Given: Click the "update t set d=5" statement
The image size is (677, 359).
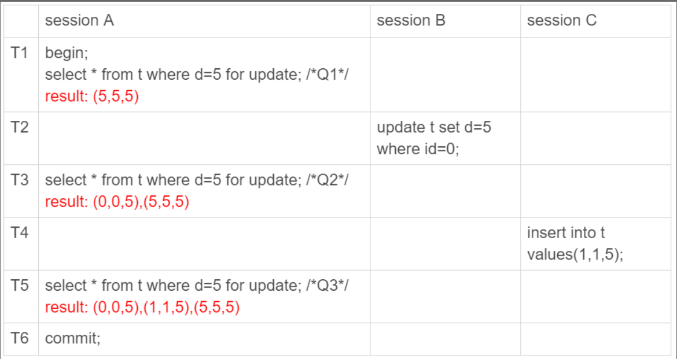Looking at the screenshot, I should coord(433,127).
